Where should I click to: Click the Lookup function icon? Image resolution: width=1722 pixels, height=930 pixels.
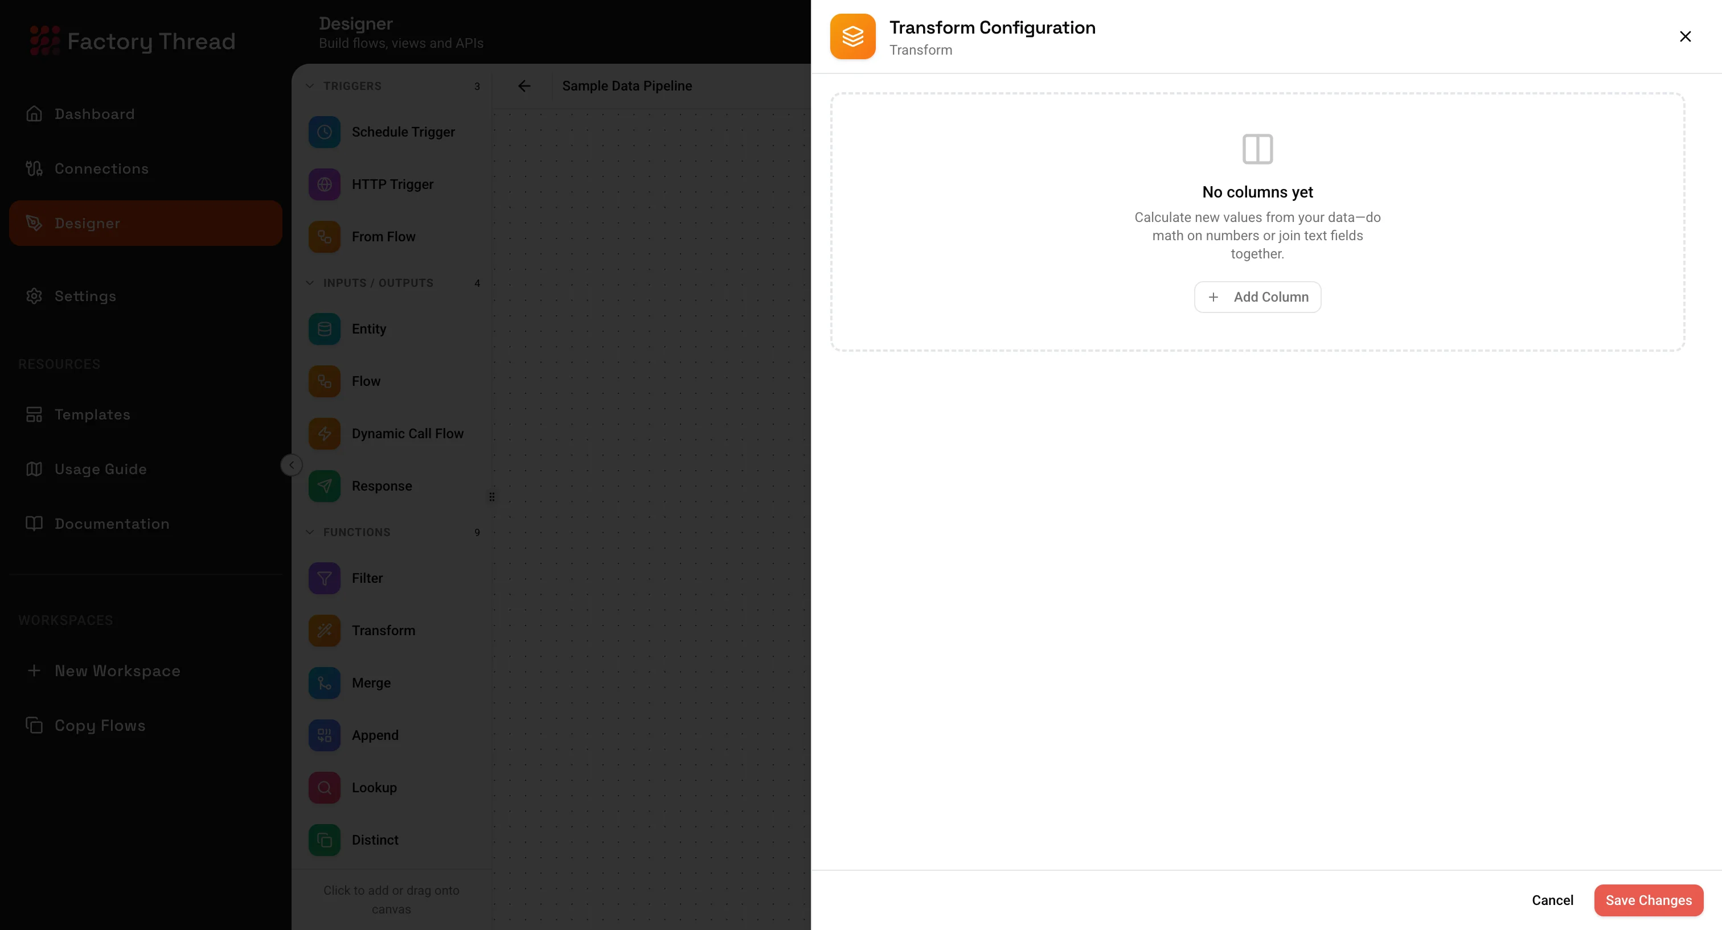point(325,787)
